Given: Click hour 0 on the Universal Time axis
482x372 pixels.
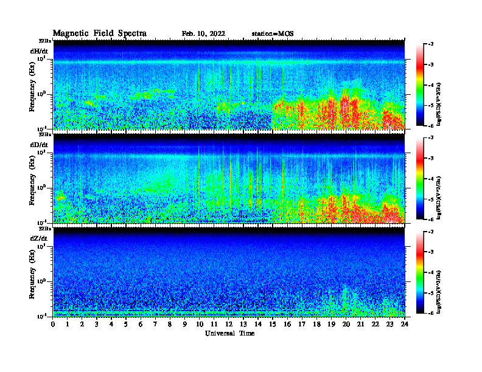Looking at the screenshot, I should point(53,324).
